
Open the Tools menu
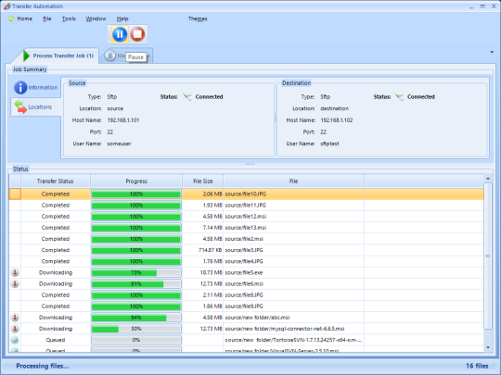[x=69, y=19]
